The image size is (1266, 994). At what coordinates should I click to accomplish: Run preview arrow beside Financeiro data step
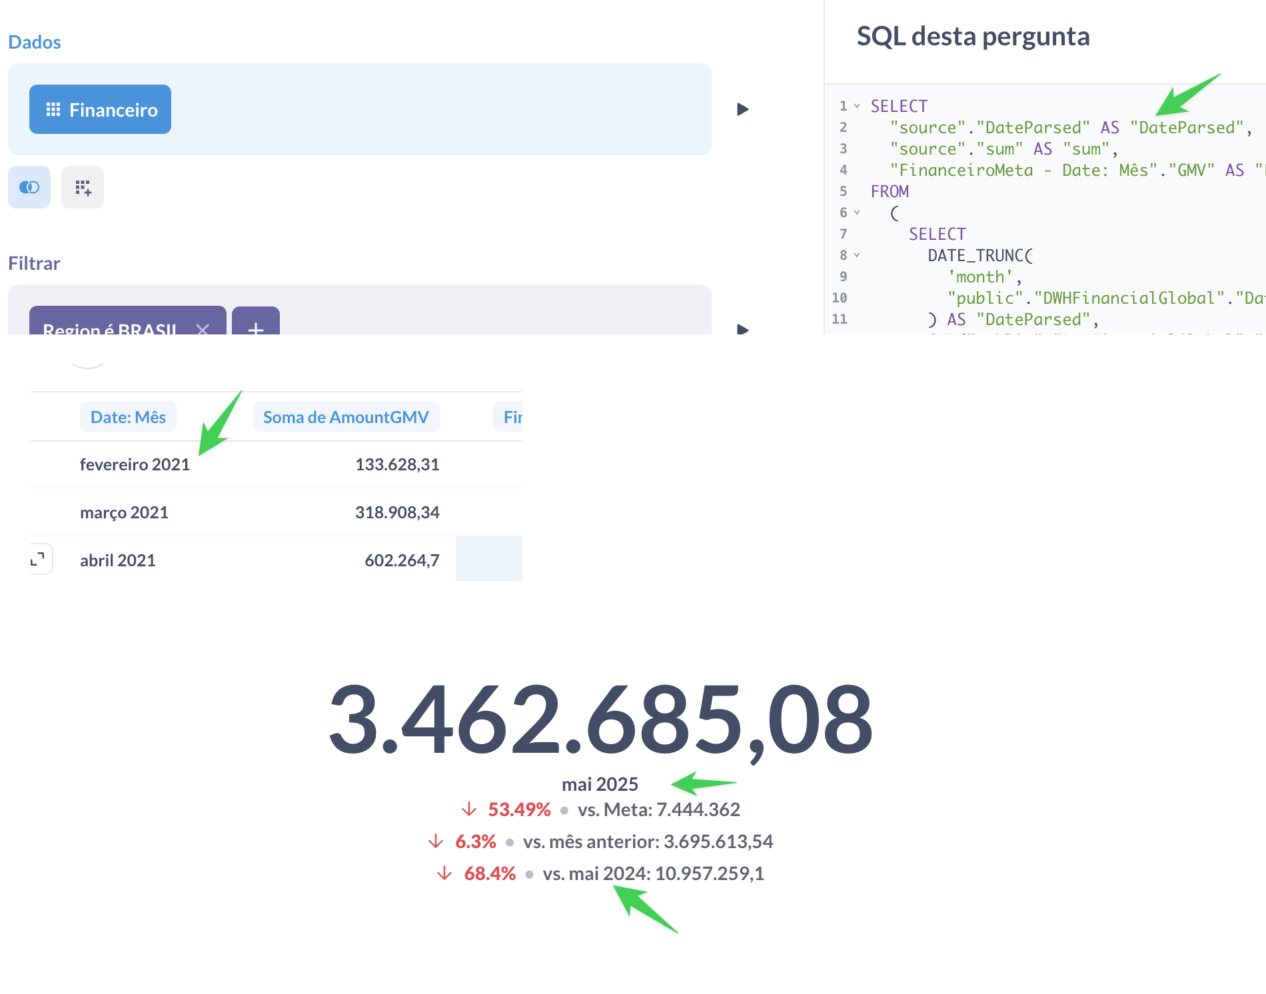(742, 109)
